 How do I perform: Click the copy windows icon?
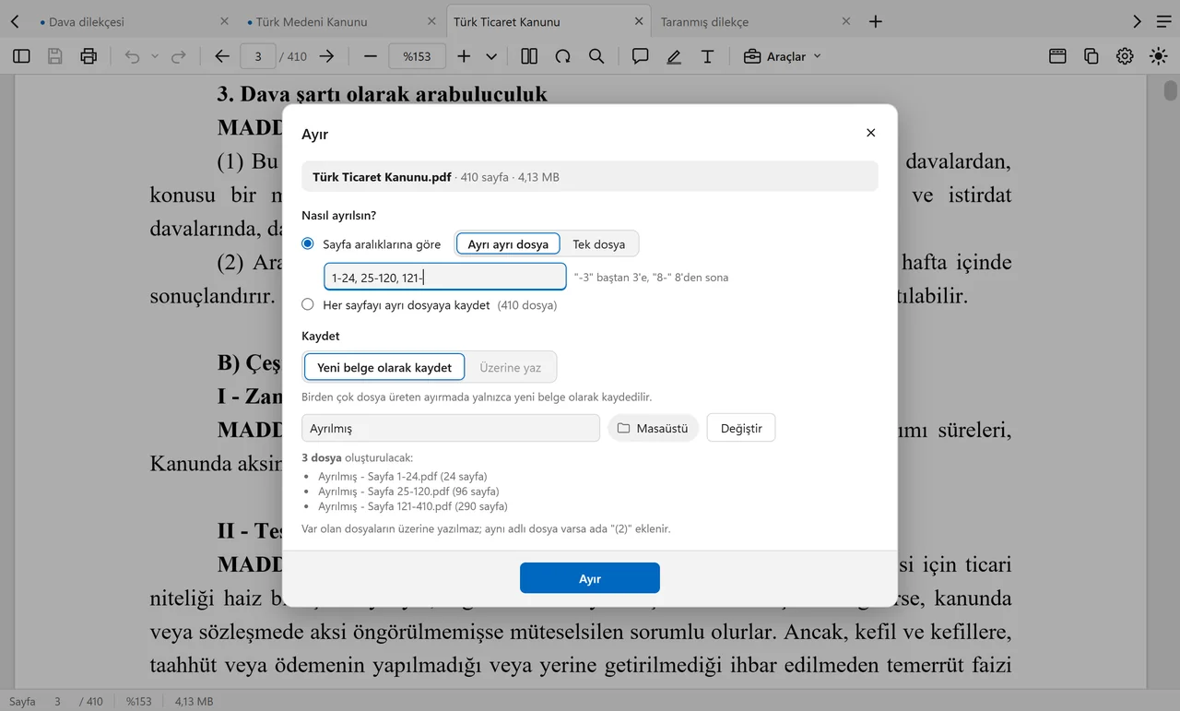[1091, 56]
